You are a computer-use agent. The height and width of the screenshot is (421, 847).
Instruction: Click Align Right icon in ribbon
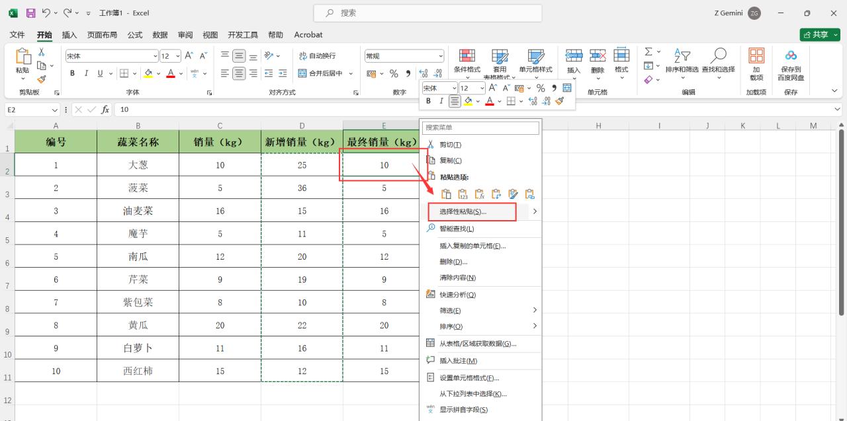pos(254,73)
